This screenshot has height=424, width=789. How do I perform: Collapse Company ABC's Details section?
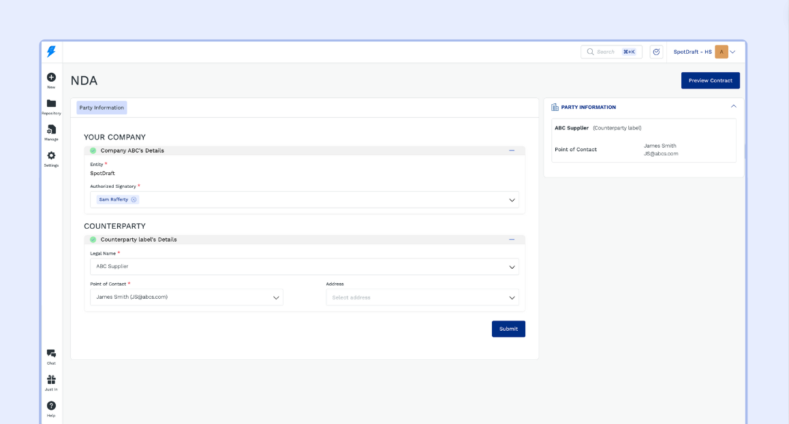click(512, 150)
